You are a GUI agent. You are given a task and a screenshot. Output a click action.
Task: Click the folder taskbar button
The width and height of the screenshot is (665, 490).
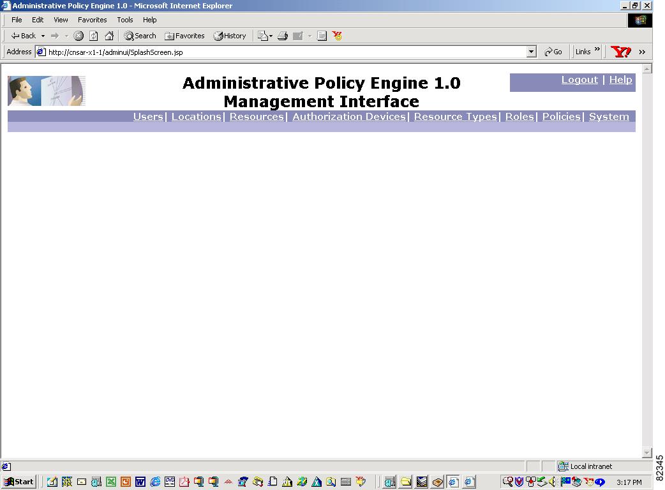pyautogui.click(x=406, y=482)
